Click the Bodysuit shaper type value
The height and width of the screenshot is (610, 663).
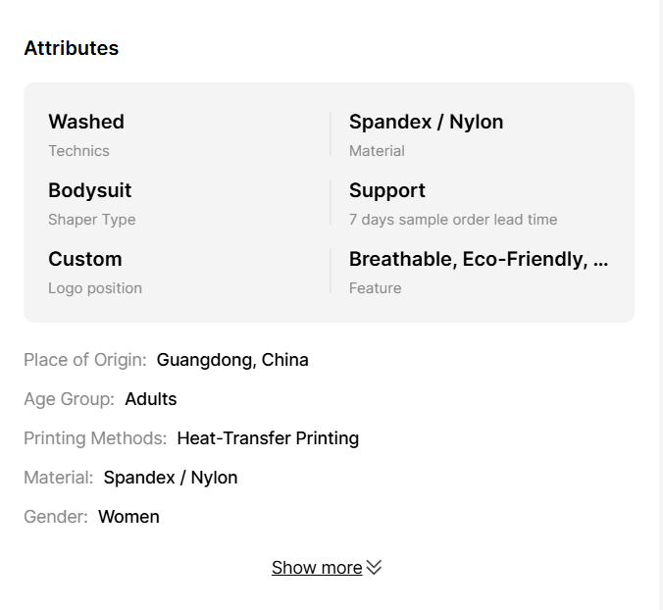point(89,190)
